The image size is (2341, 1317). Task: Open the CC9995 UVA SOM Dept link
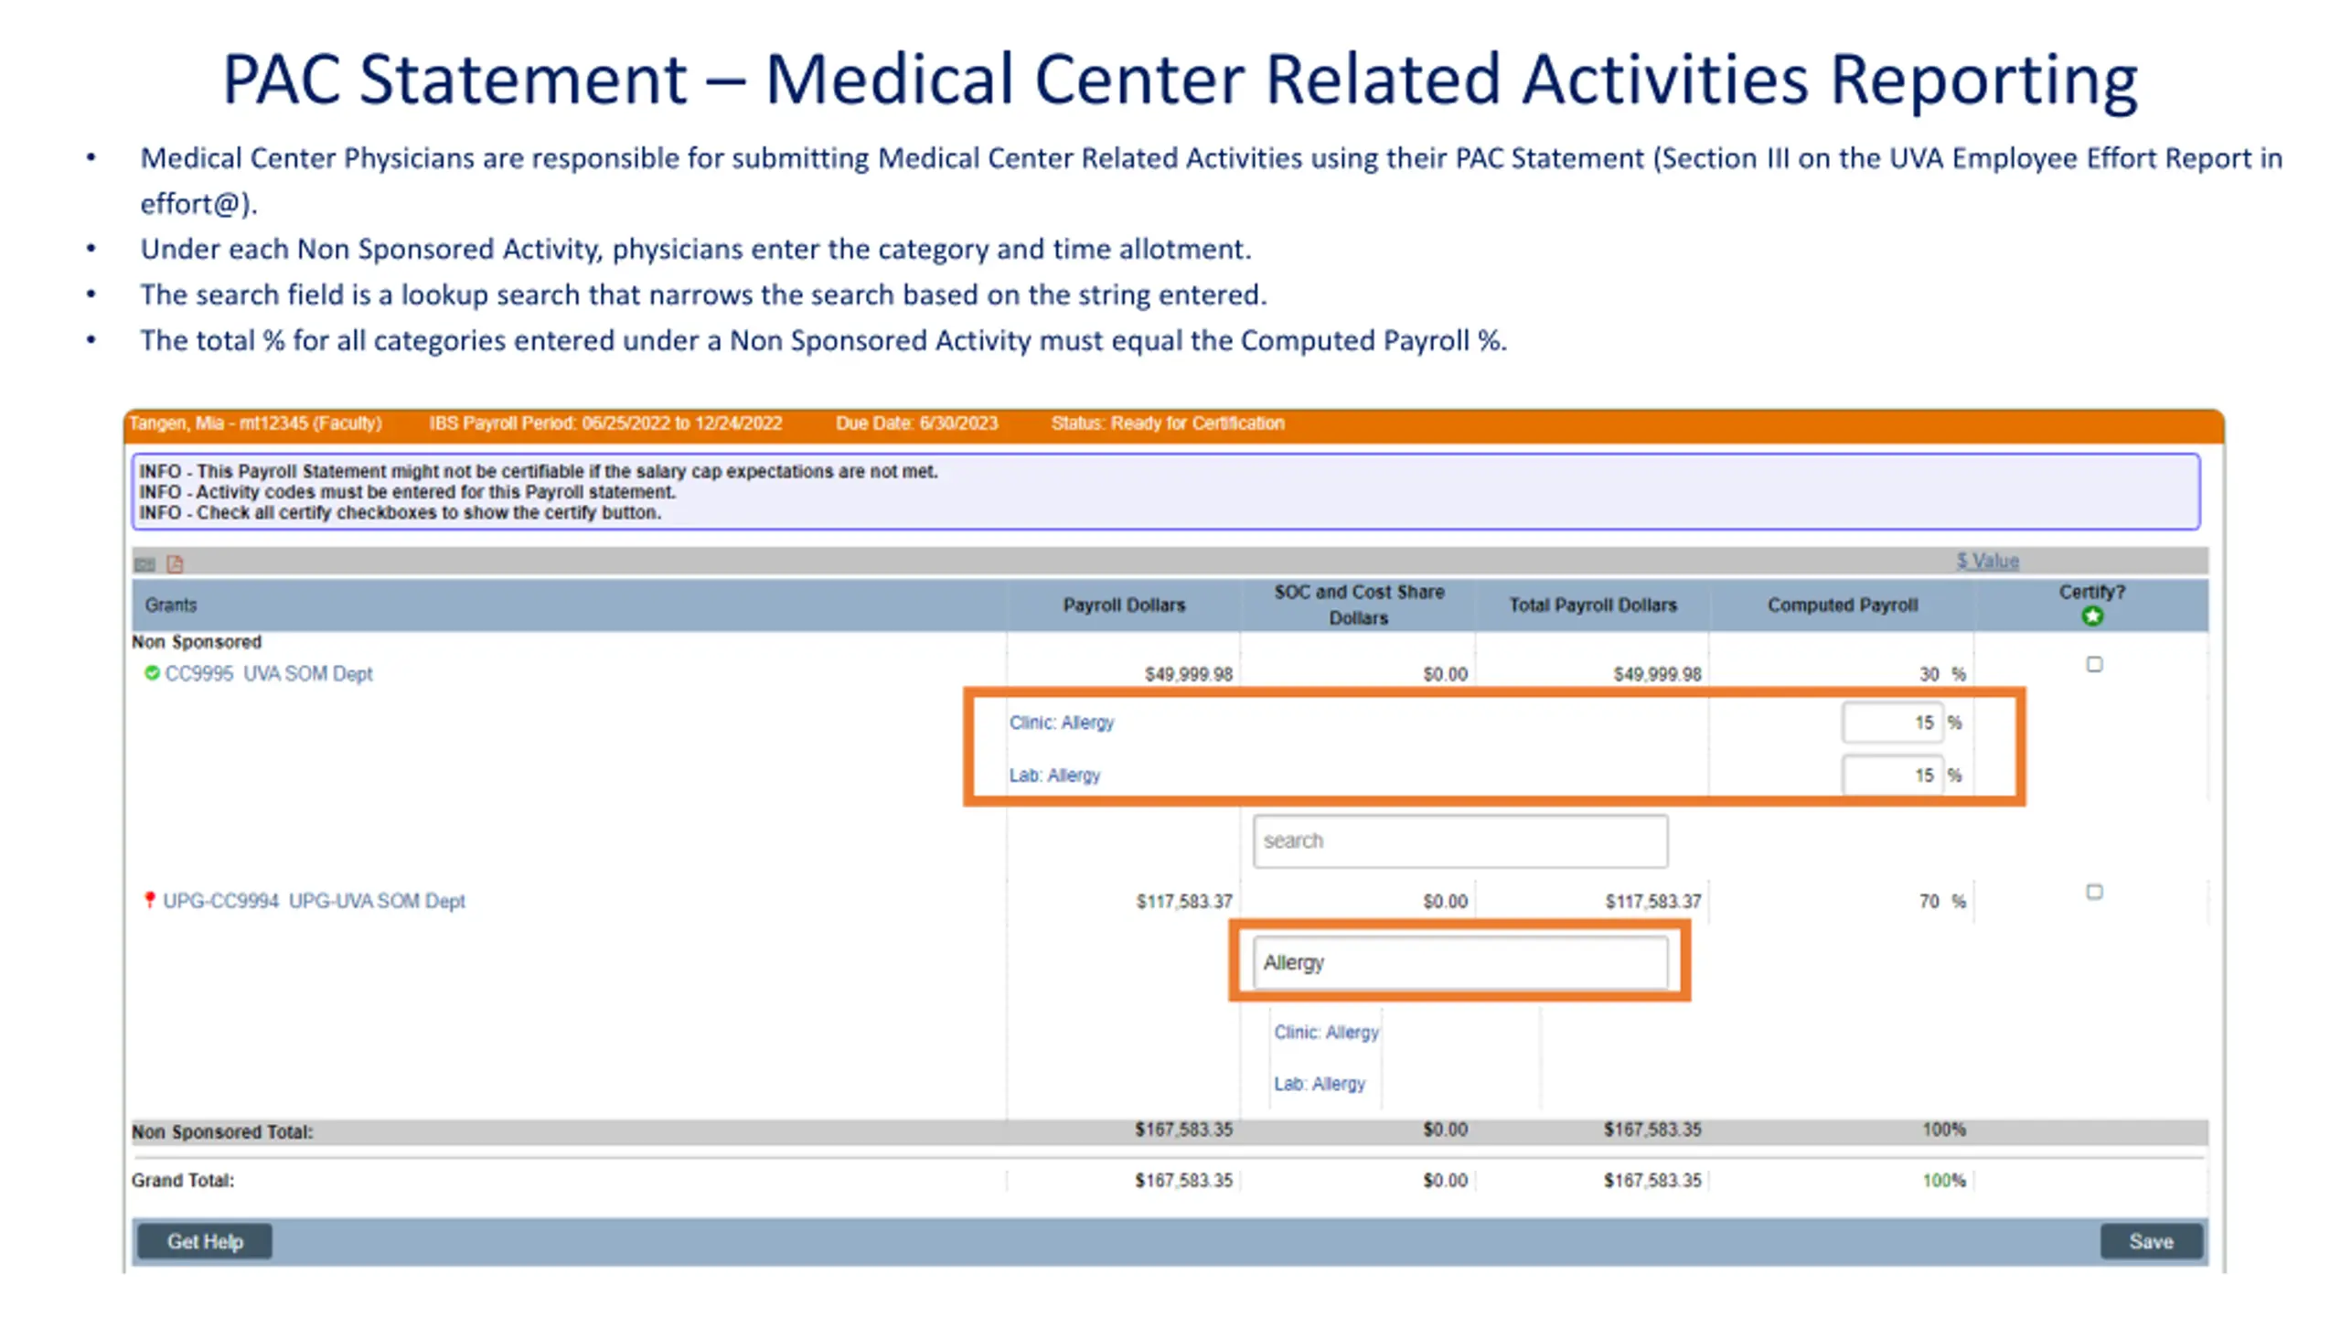click(269, 674)
